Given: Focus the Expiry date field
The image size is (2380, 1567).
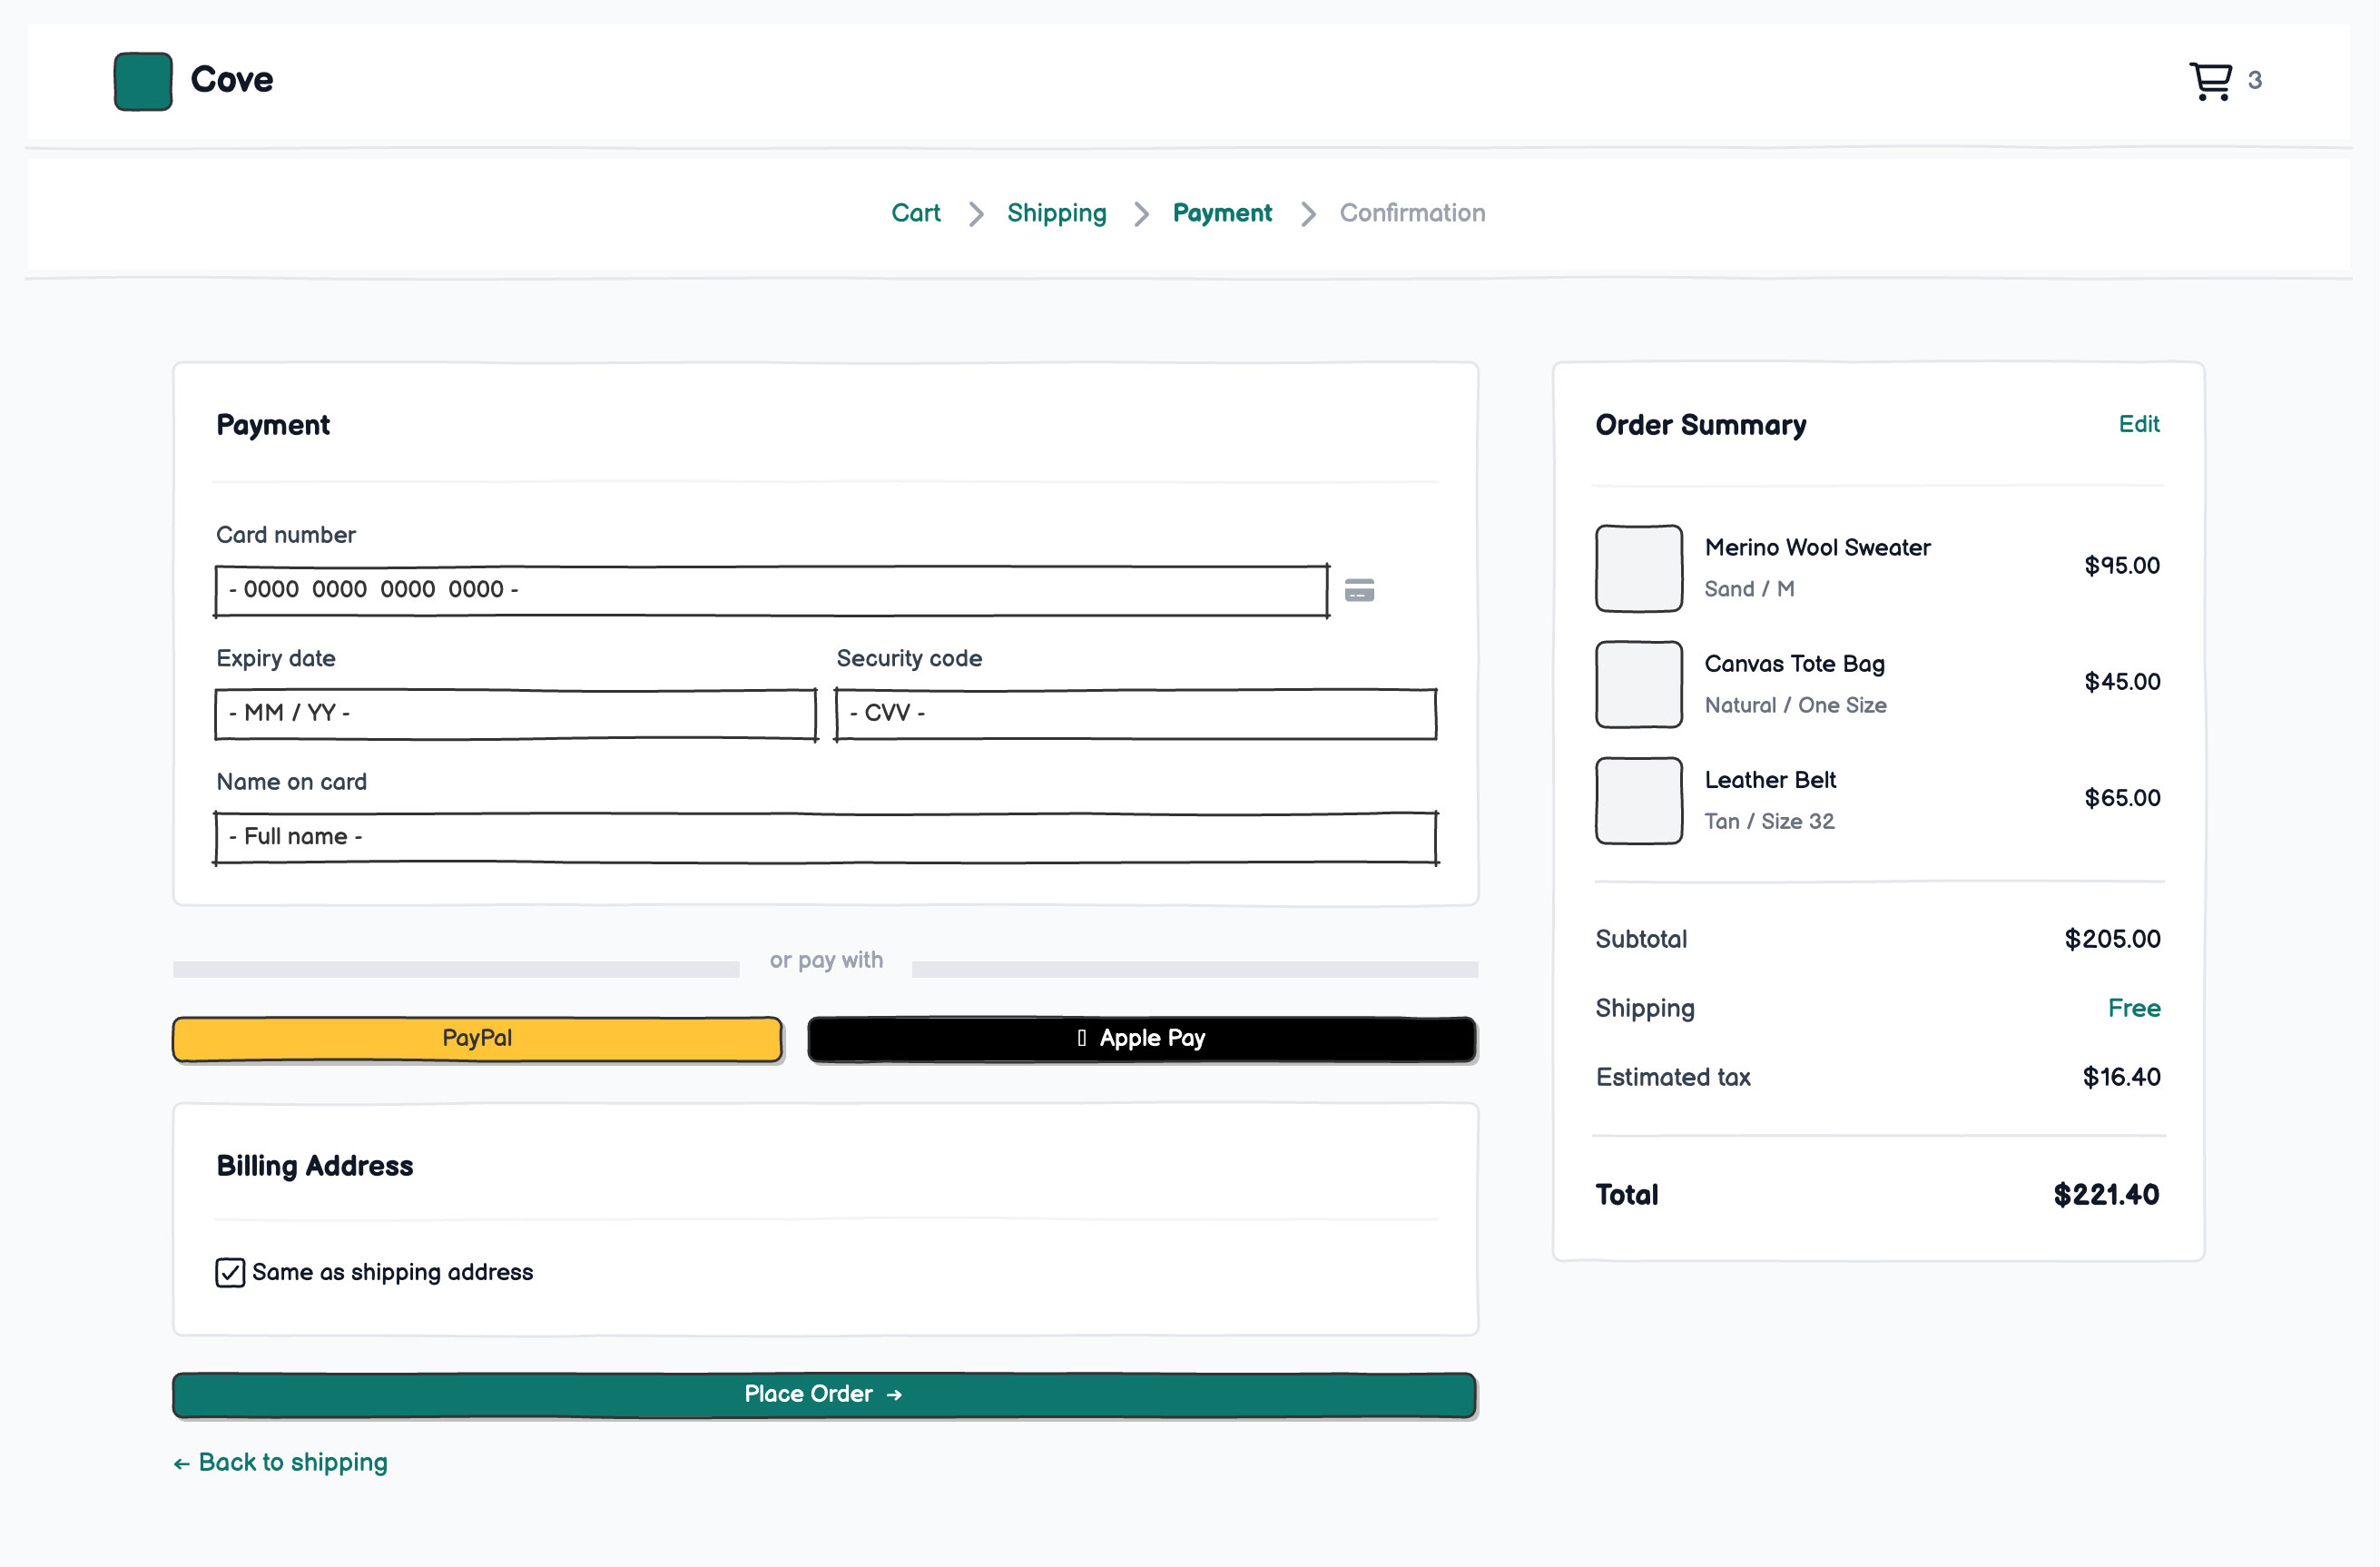Looking at the screenshot, I should coord(516,714).
